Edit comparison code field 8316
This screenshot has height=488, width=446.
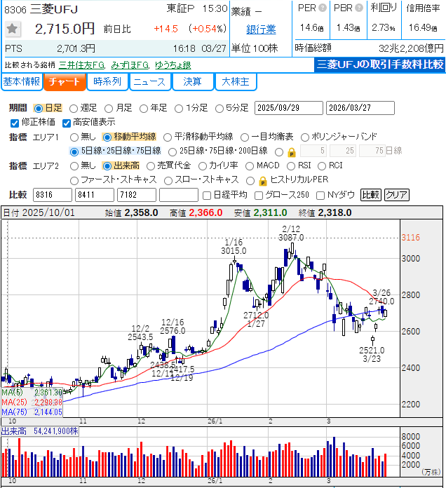tap(53, 195)
